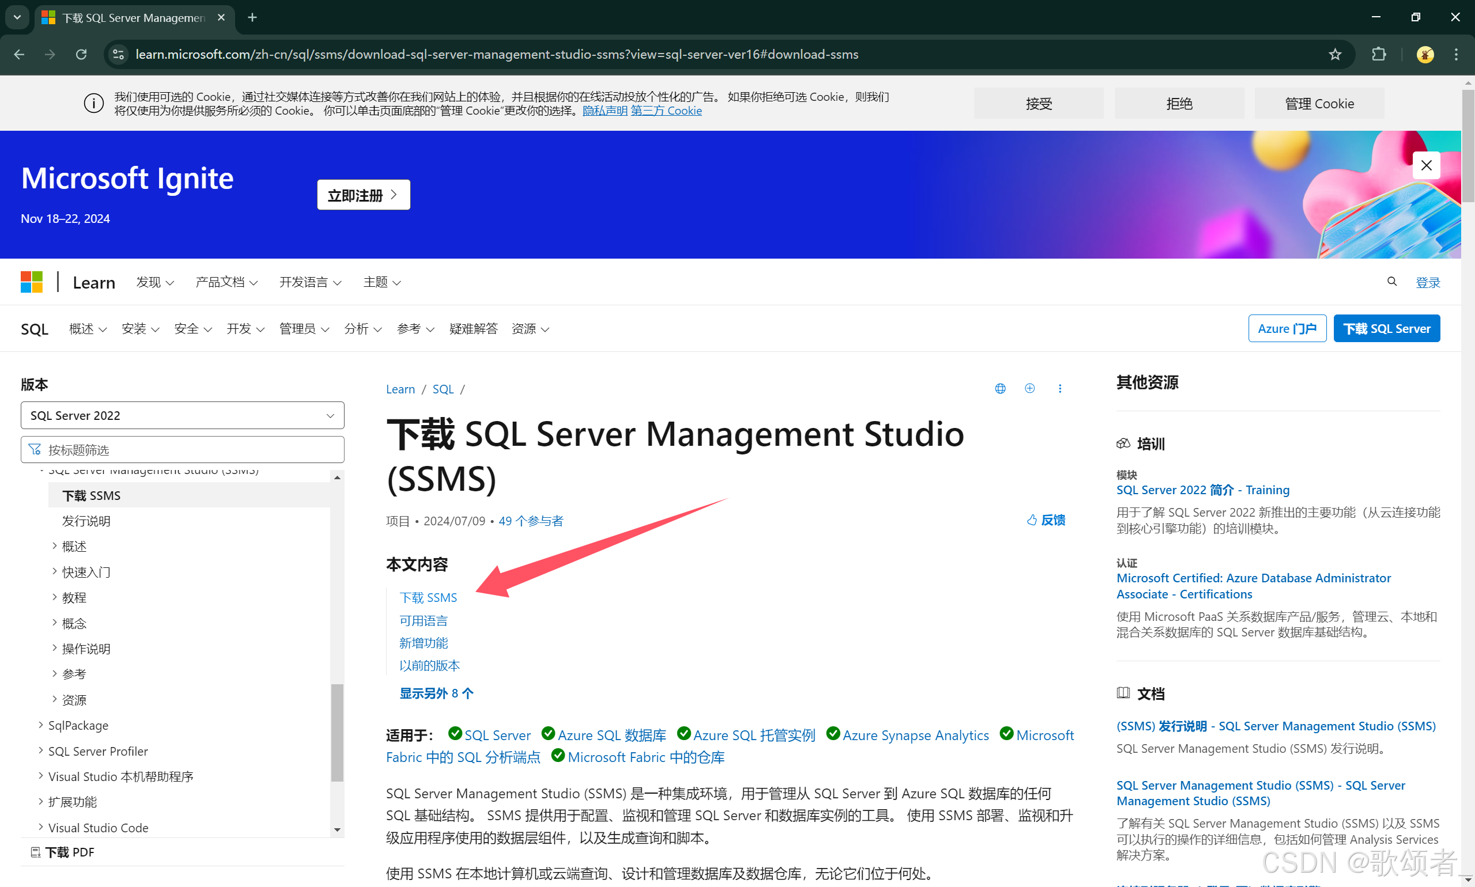Click the language globe icon near breadcrumb
Viewport: 1475px width, 887px height.
click(1000, 389)
